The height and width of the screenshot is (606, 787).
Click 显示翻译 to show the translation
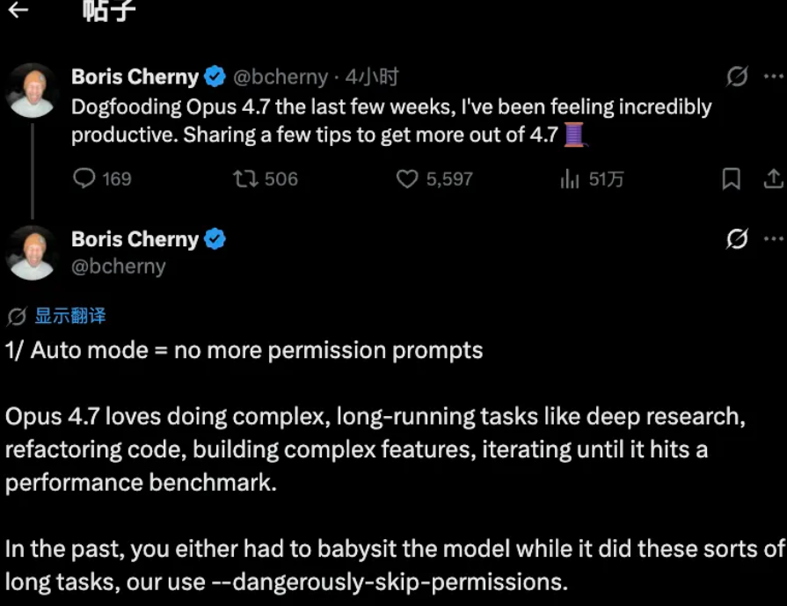70,317
